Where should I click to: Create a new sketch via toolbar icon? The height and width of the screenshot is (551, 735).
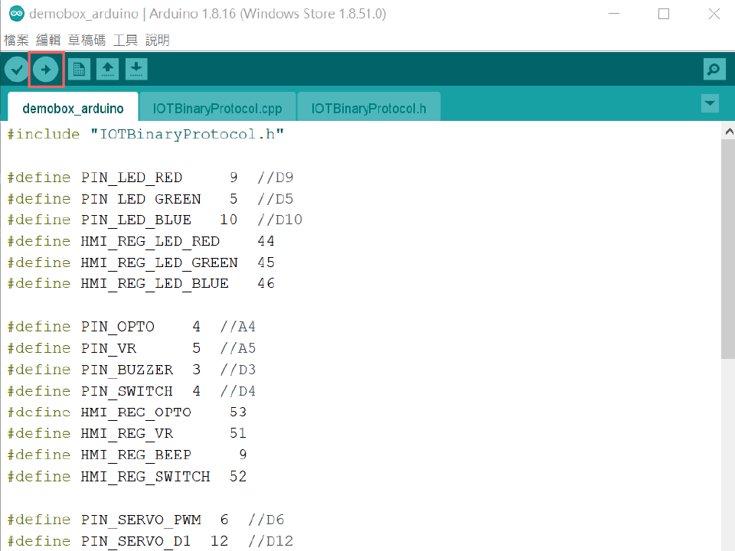pos(78,70)
